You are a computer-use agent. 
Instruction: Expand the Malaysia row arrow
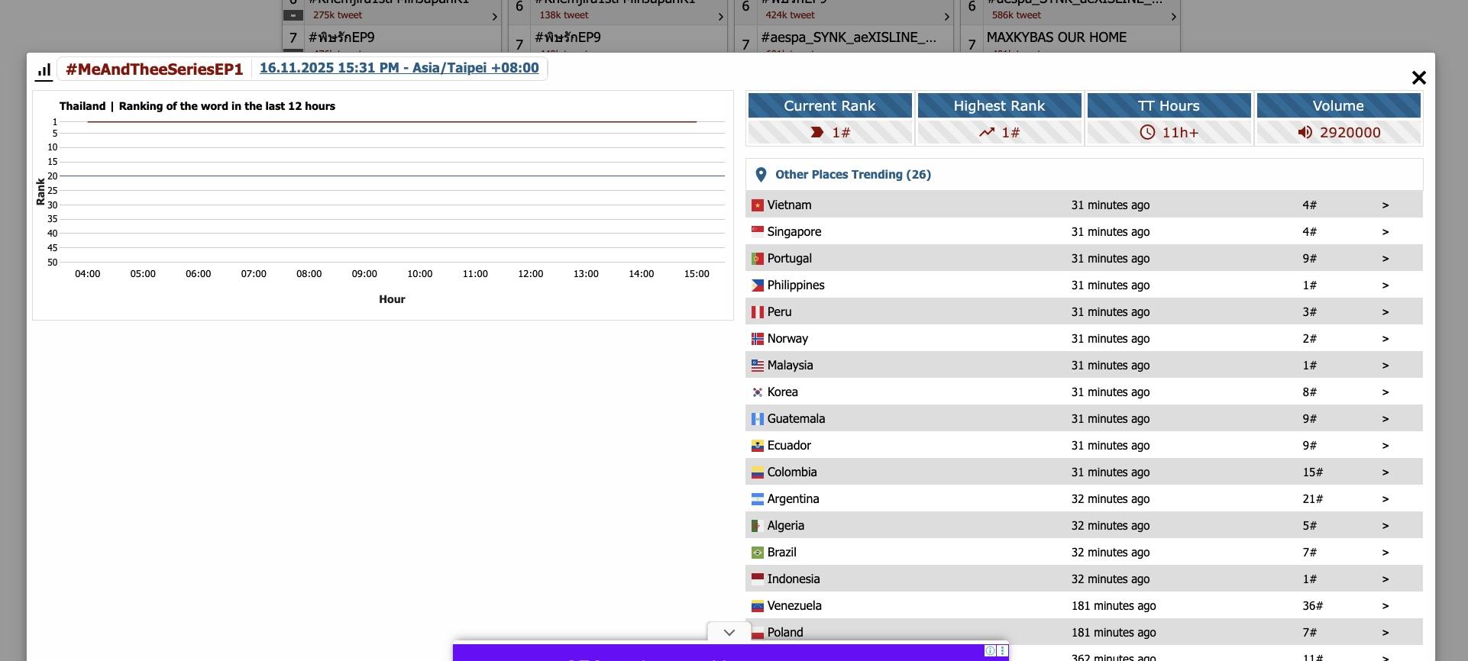coord(1385,366)
